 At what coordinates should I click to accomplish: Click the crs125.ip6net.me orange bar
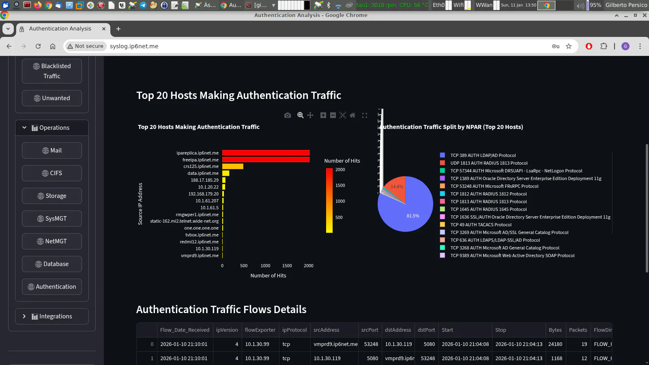(x=233, y=166)
